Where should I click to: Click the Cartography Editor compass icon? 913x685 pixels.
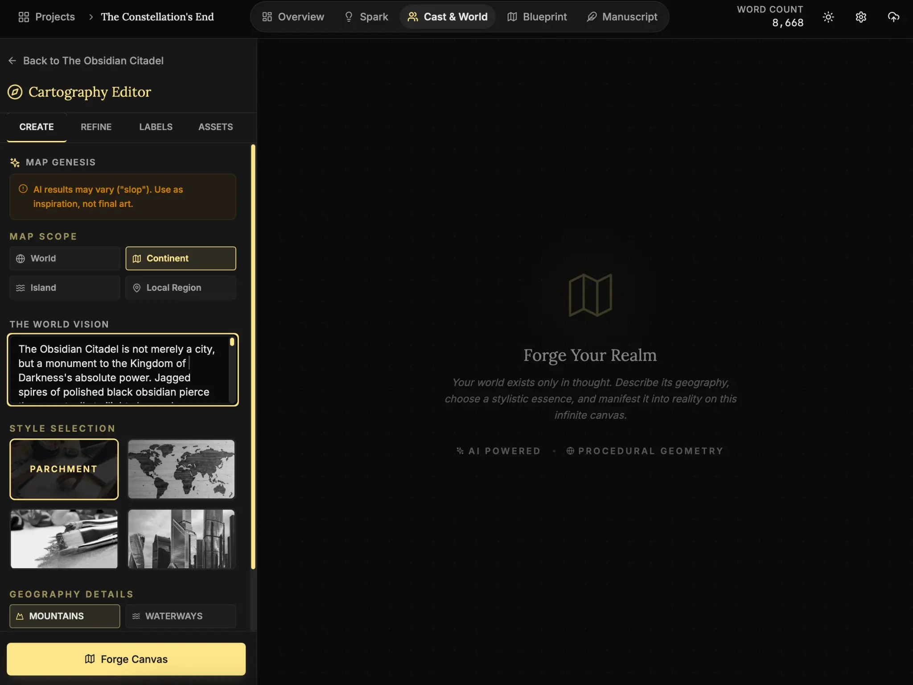pos(15,92)
